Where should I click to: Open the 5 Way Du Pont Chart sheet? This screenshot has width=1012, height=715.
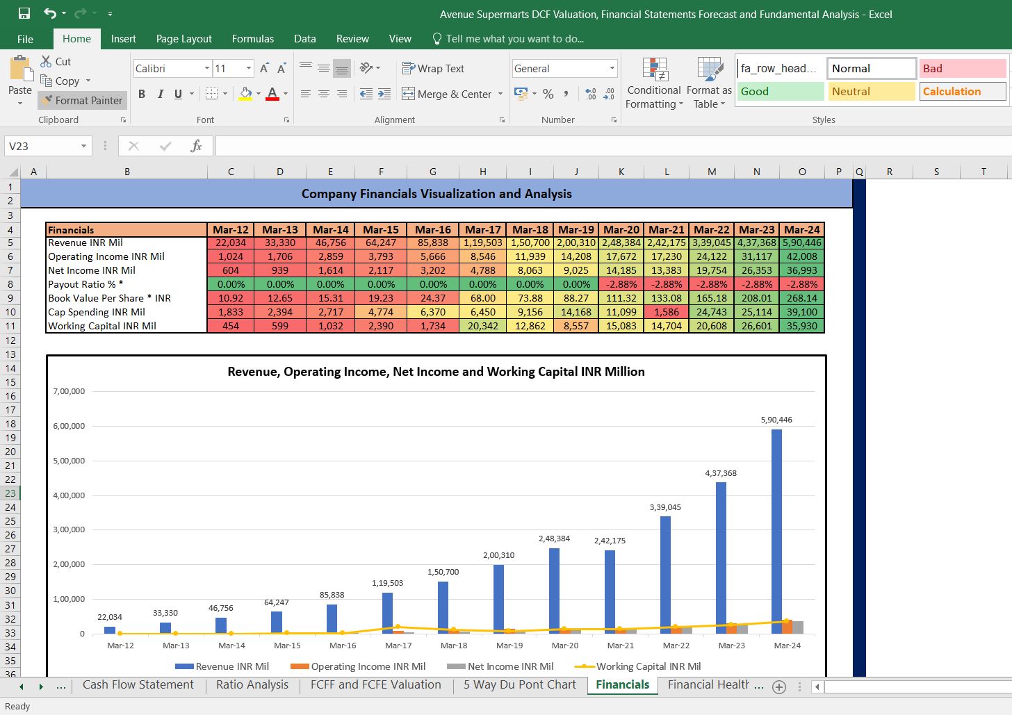click(x=520, y=685)
